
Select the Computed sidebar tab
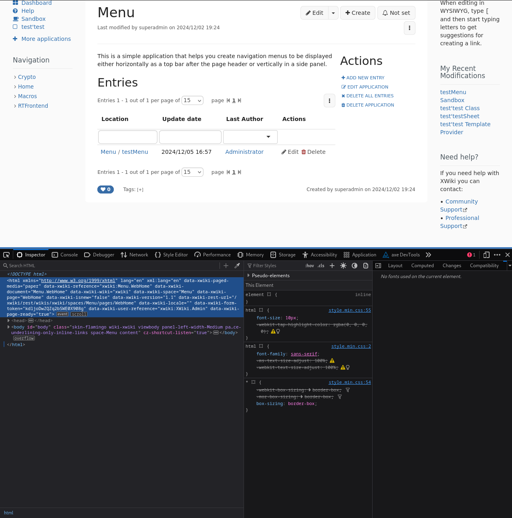point(422,266)
